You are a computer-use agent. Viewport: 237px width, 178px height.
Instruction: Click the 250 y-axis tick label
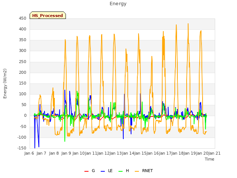pos(23,62)
